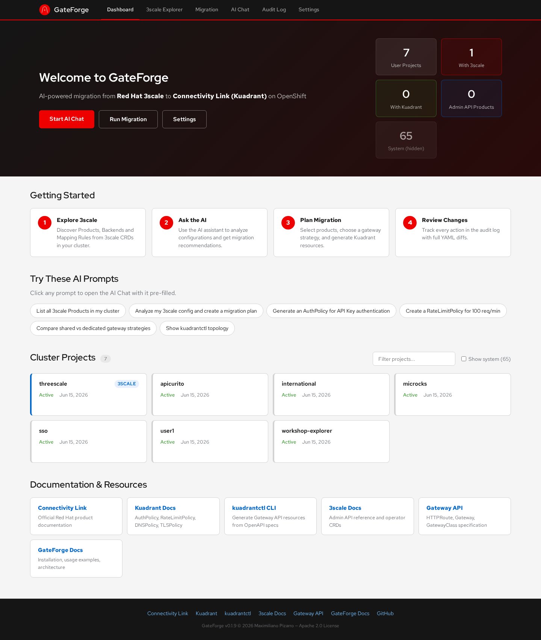Follow the footer GateForge Docs link
Screen dimensions: 541x640
[350, 613]
